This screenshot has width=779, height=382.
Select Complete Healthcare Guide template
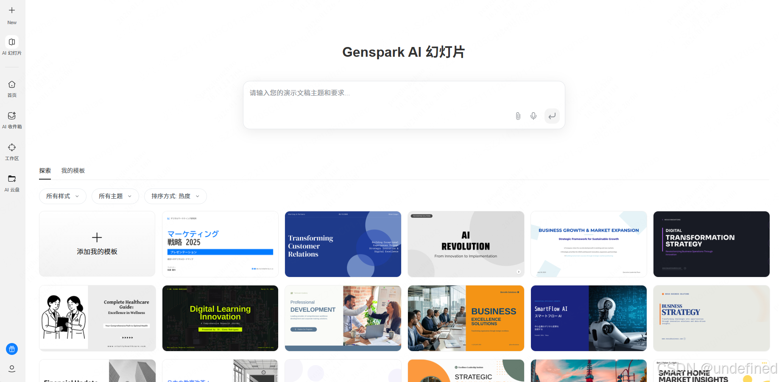coord(98,318)
